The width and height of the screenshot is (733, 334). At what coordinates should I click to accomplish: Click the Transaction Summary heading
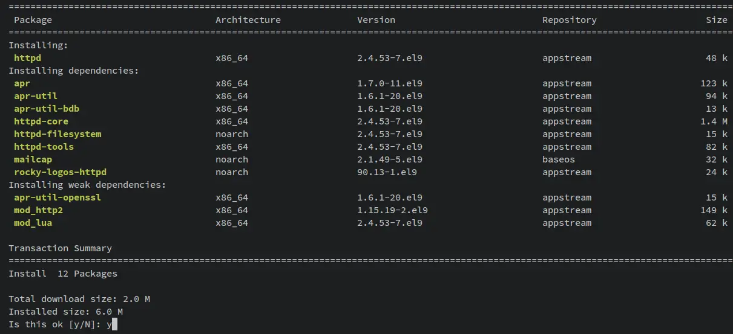(61, 248)
